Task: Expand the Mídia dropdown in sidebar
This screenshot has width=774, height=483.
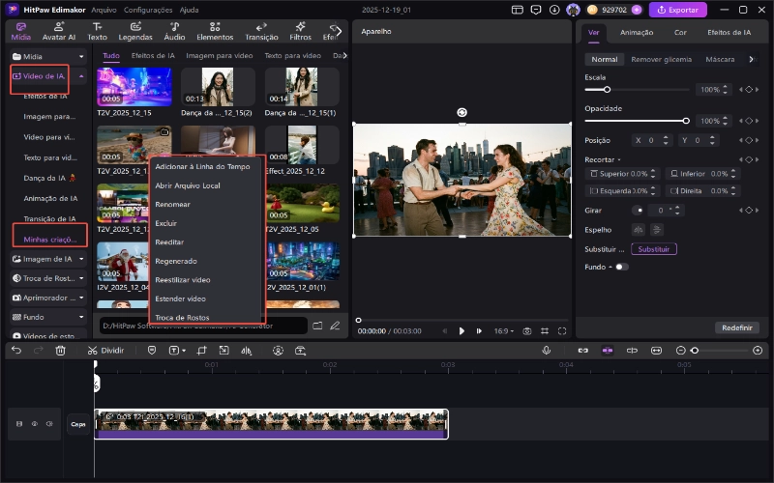Action: pyautogui.click(x=81, y=57)
